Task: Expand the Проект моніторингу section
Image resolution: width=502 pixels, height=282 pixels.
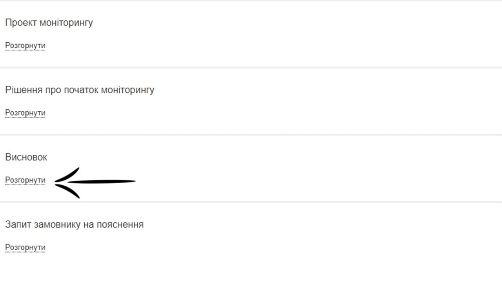Action: tap(25, 45)
